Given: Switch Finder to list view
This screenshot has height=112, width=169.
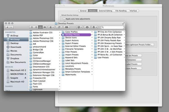Looking at the screenshot, I should pyautogui.click(x=36, y=27).
